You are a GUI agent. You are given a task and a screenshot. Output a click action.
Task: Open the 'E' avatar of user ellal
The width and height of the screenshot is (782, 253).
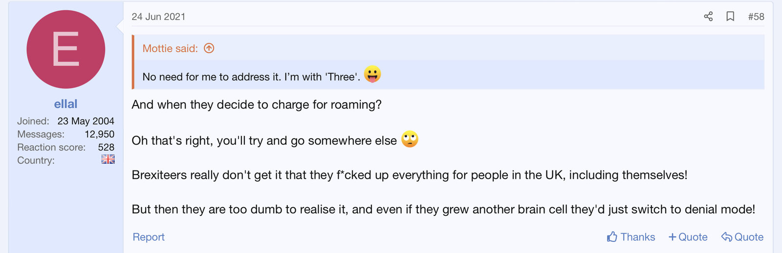[x=66, y=49]
